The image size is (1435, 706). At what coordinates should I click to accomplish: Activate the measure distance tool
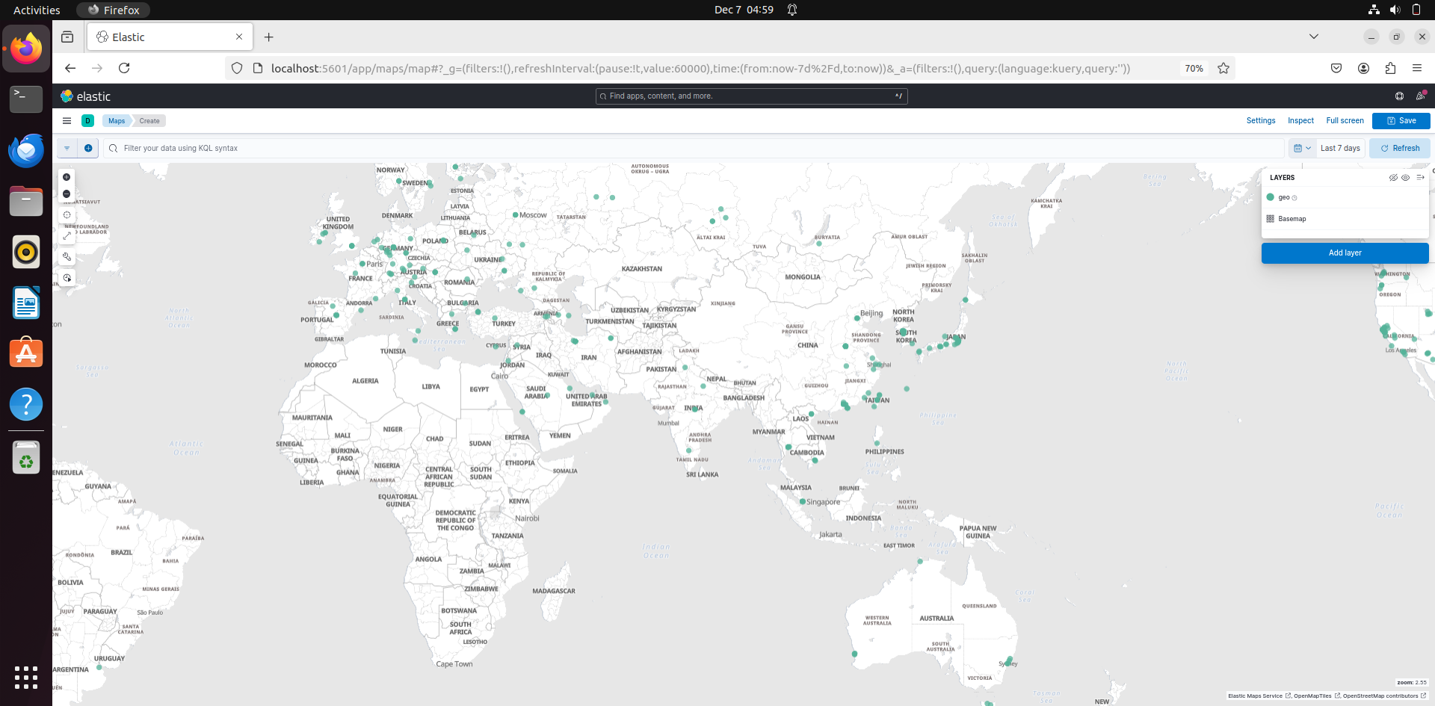click(x=67, y=236)
